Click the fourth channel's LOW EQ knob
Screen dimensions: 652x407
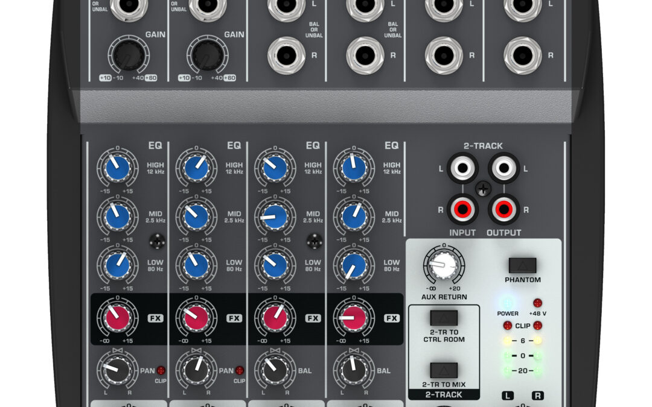click(353, 265)
